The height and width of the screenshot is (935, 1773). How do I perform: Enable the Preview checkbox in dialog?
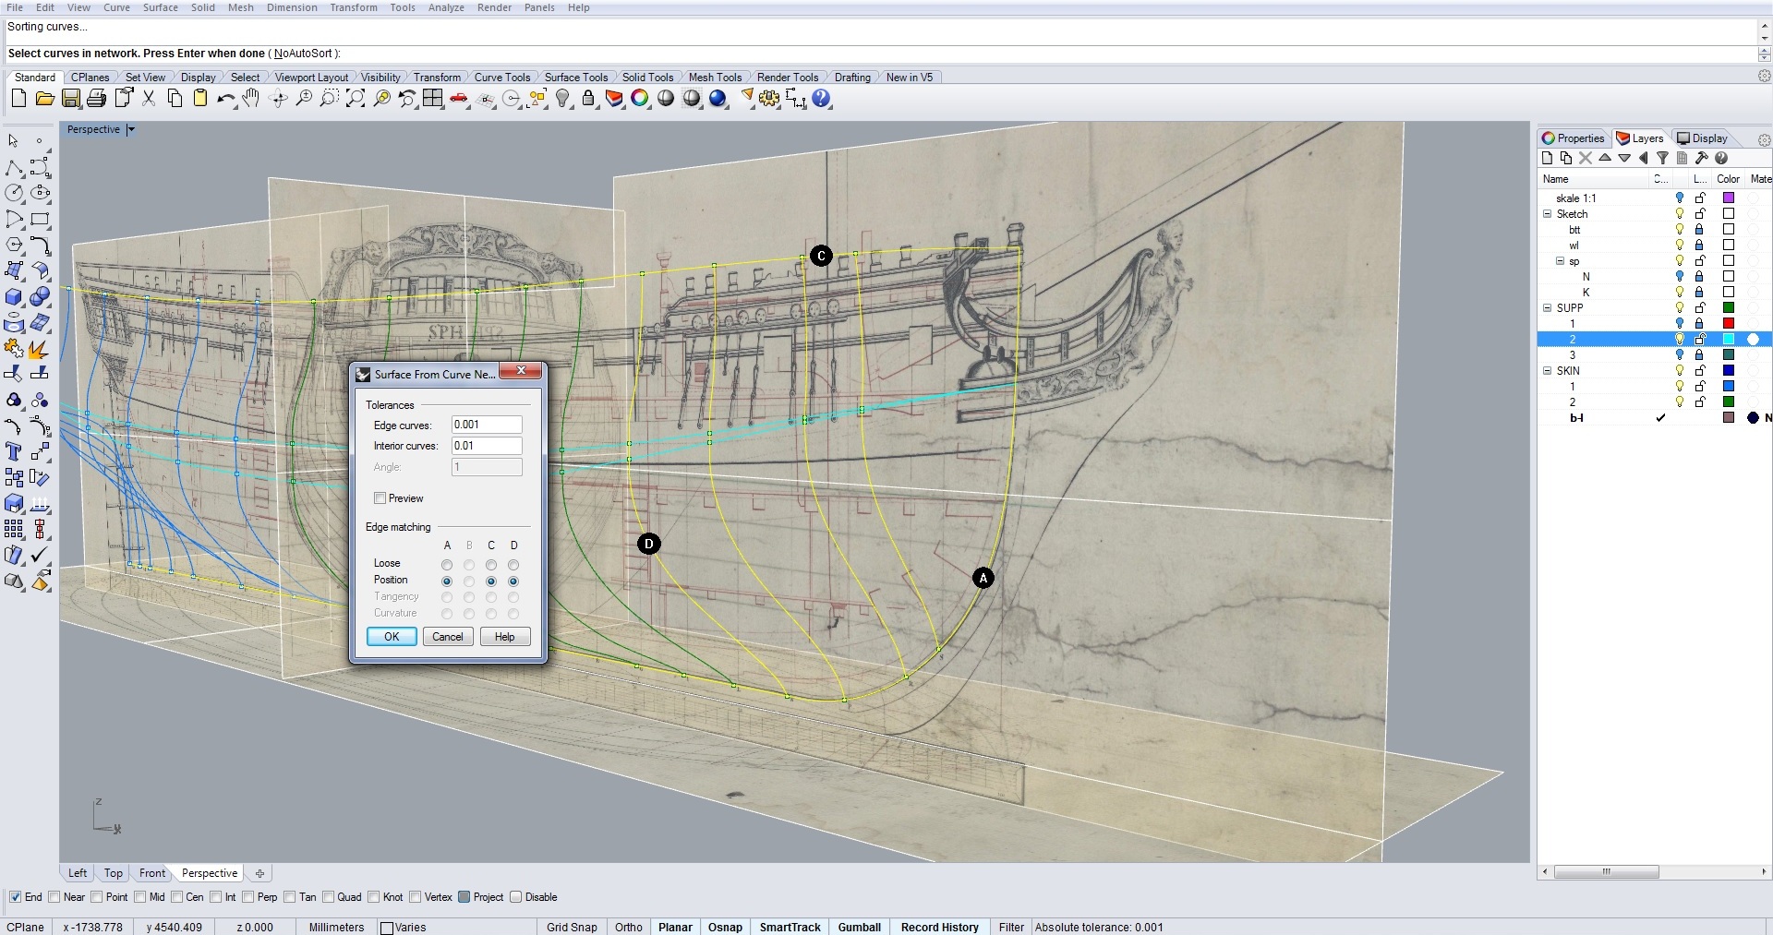[380, 498]
